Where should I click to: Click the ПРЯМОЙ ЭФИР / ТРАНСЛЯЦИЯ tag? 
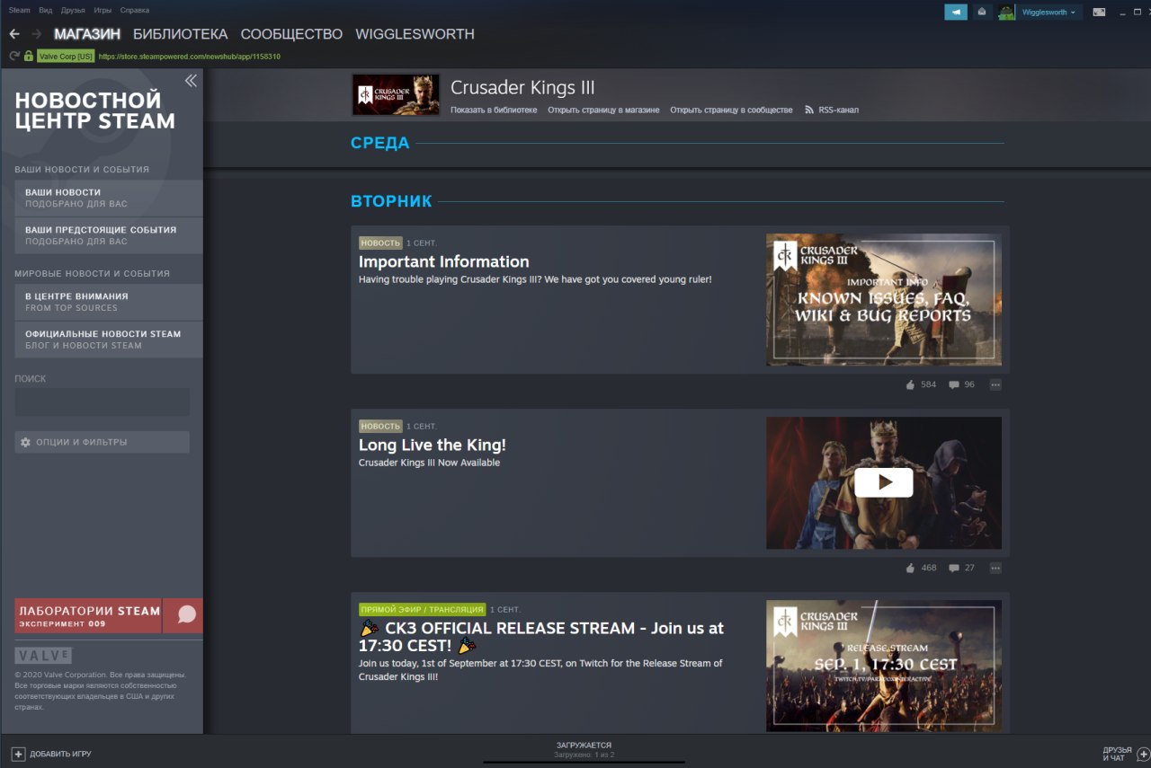422,609
